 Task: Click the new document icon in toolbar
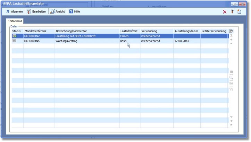(239, 12)
